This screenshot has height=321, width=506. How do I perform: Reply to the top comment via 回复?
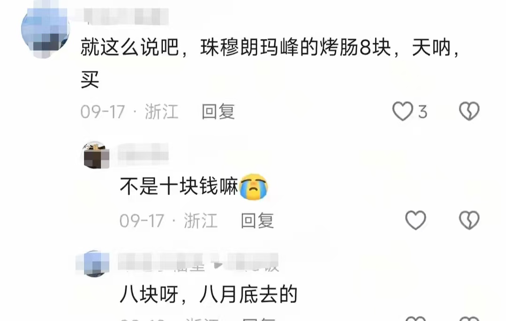pyautogui.click(x=218, y=112)
